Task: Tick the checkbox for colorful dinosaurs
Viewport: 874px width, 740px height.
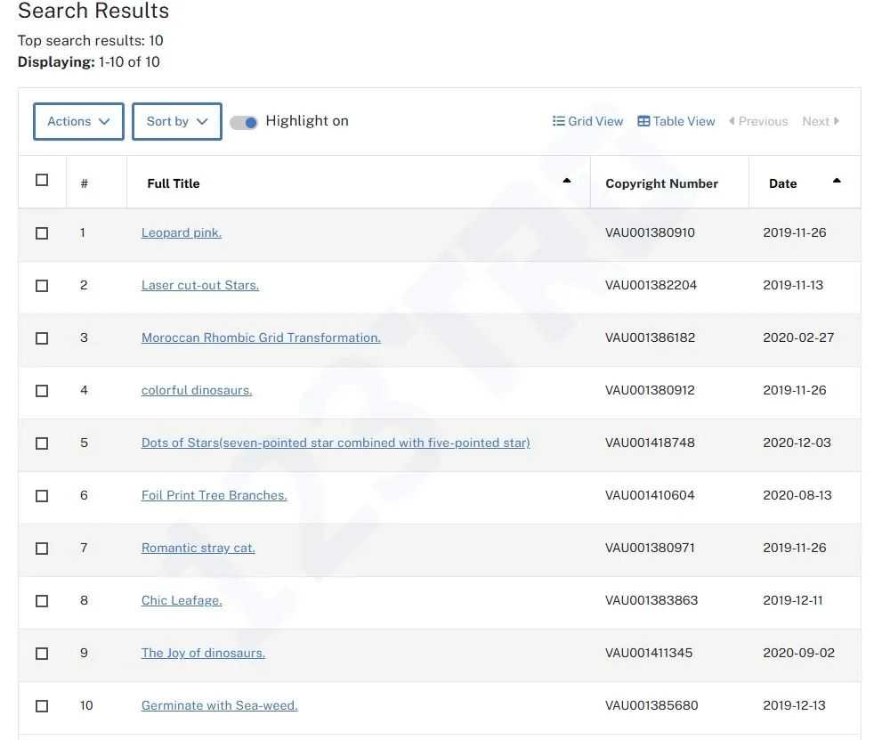Action: (42, 391)
